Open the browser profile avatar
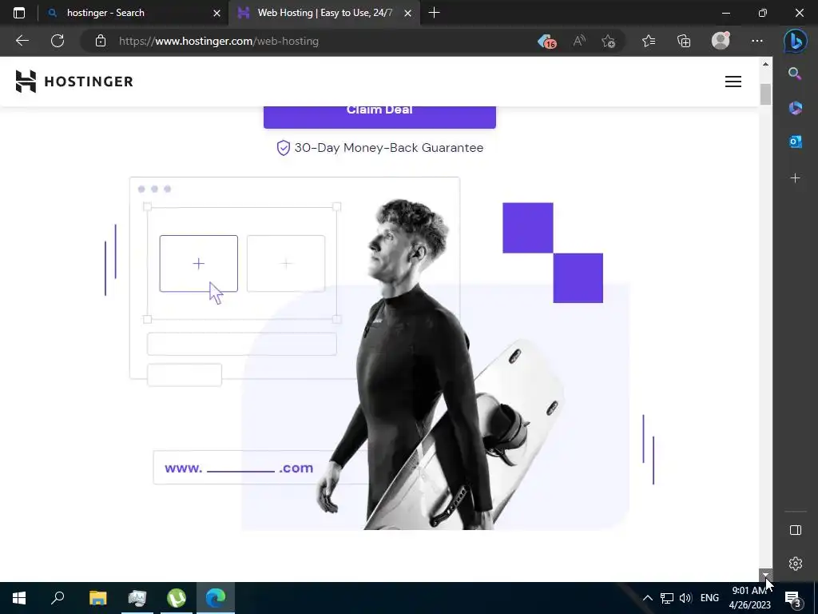 tap(721, 41)
